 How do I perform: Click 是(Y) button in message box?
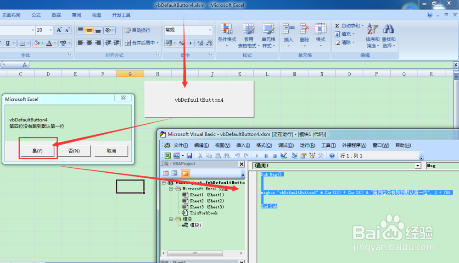pos(38,151)
